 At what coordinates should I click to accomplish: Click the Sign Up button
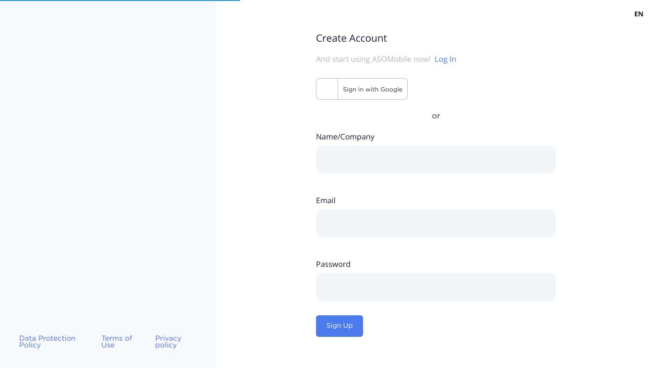pyautogui.click(x=340, y=326)
